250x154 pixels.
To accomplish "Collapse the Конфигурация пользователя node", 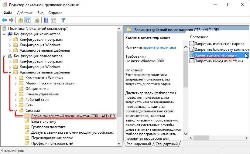I will pos(4,56).
